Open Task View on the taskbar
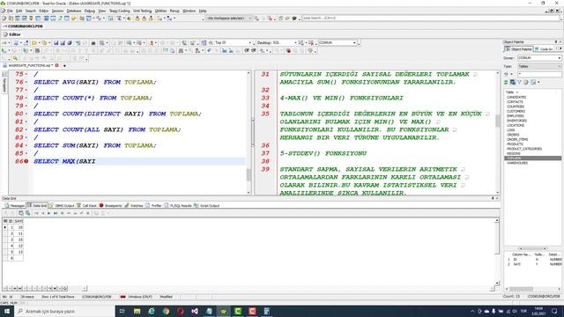 click(122, 311)
